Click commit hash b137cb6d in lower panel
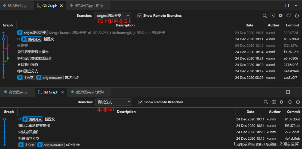Image resolution: width=302 pixels, height=149 pixels. pyautogui.click(x=292, y=119)
